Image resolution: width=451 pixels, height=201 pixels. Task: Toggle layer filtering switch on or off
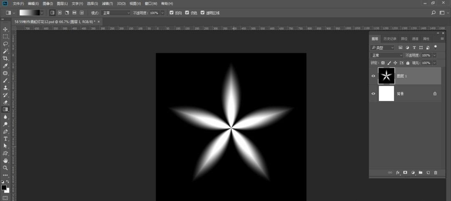(436, 47)
